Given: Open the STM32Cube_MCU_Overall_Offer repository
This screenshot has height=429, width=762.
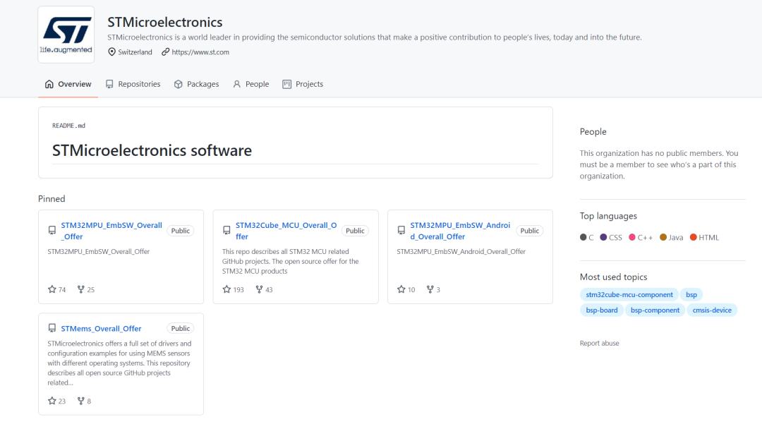Looking at the screenshot, I should [x=286, y=231].
